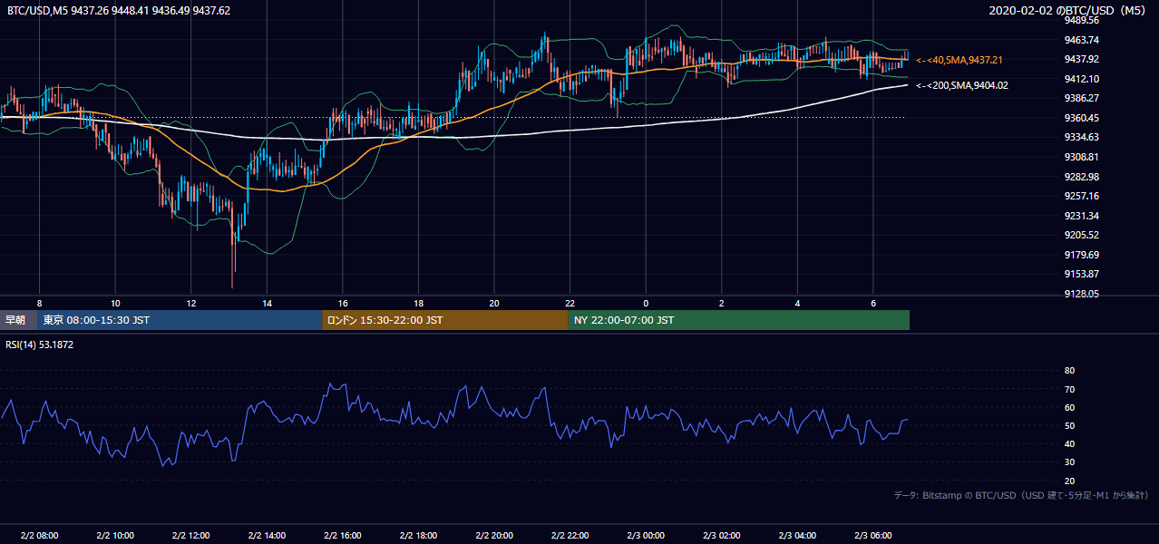Click the ロンドン 15:30-22:00 JST session bar
This screenshot has height=544, width=1159.
click(445, 320)
